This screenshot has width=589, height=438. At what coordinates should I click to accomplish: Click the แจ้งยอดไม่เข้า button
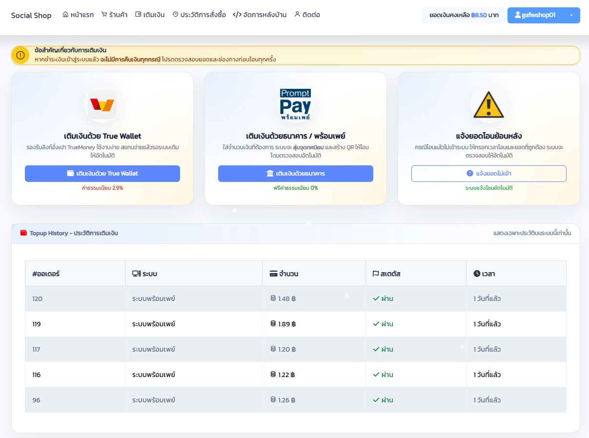pos(489,174)
